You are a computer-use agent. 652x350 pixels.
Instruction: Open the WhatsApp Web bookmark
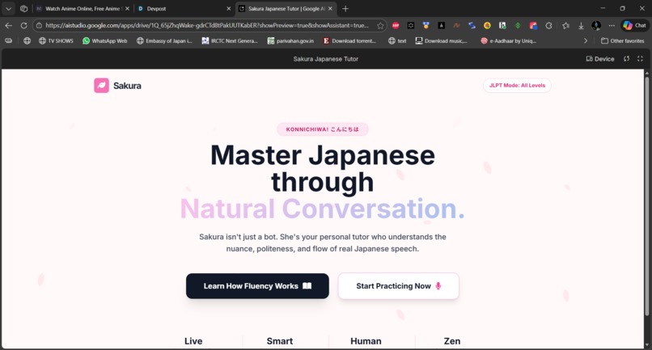(105, 40)
